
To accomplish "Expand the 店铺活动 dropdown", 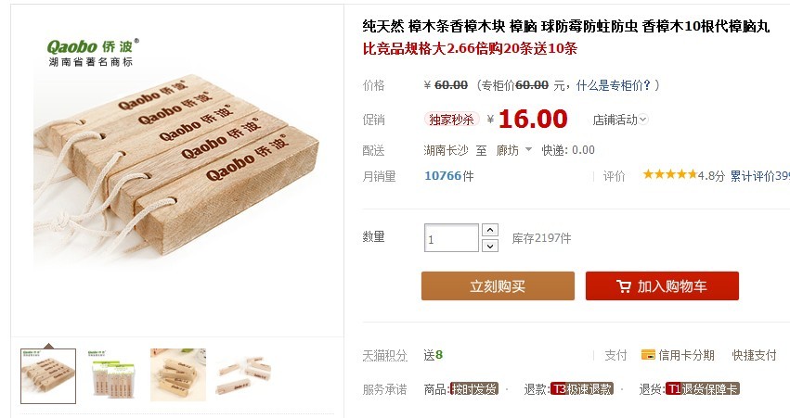I will (620, 120).
